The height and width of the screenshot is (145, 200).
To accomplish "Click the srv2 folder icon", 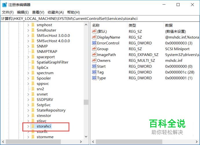I will (33, 89).
